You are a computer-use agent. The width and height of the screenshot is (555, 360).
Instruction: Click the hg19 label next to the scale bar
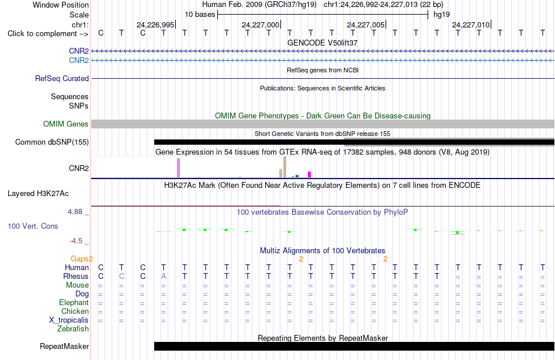tap(442, 15)
